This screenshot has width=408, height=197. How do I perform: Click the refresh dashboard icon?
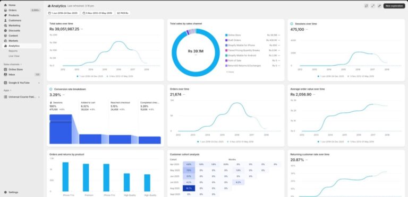[x=367, y=6]
